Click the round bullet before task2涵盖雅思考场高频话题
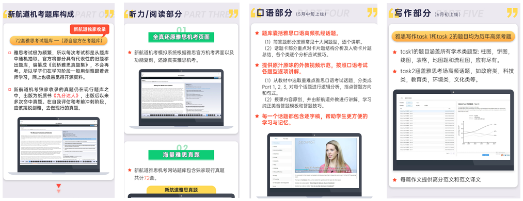Image resolution: width=523 pixels, height=201 pixels. tap(394, 71)
